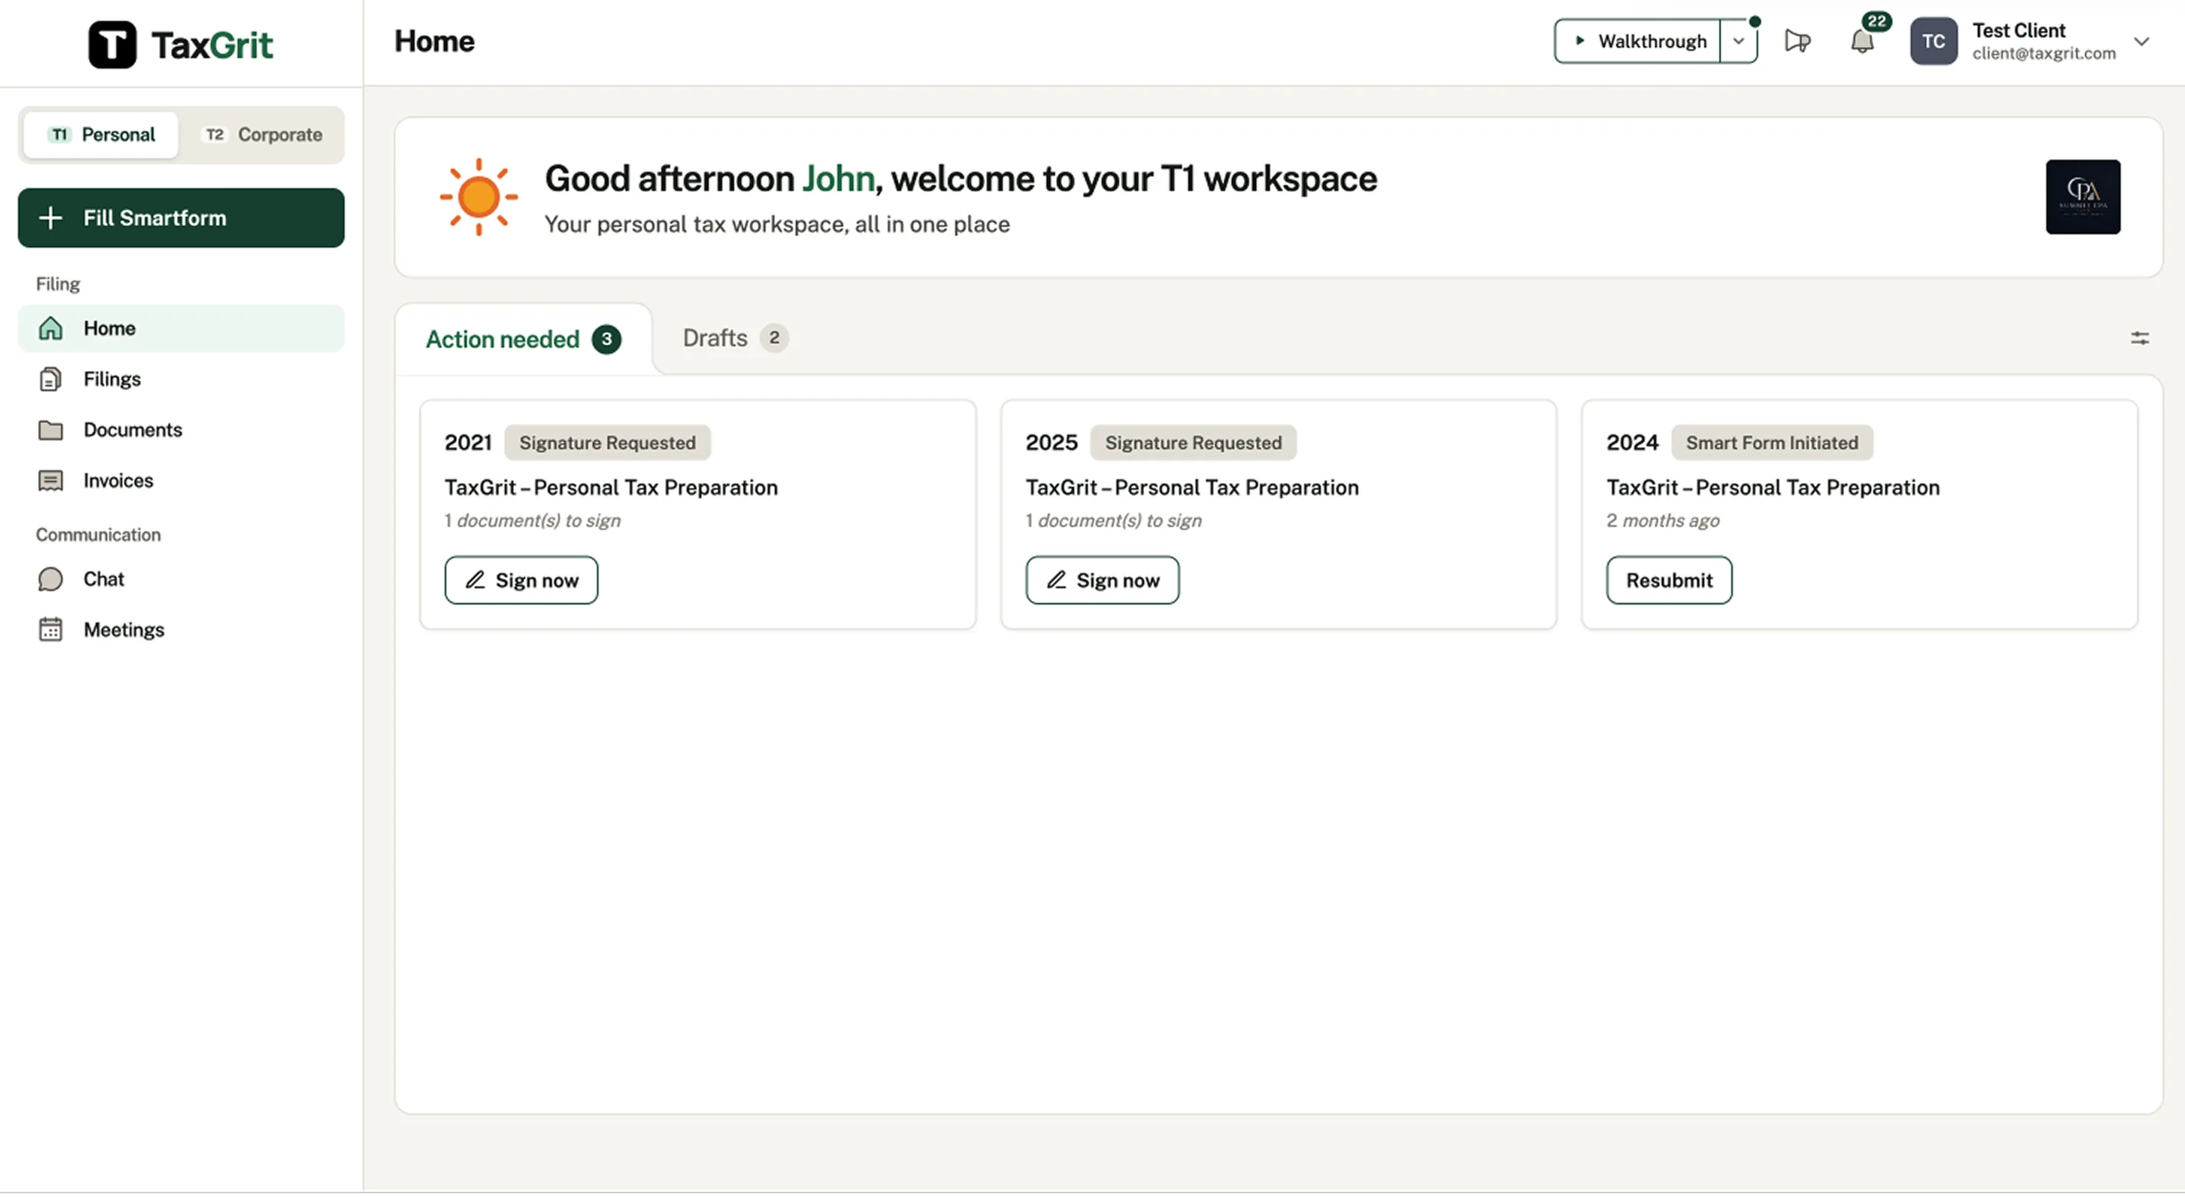Click the Meetings calendar icon
Viewport: 2185px width, 1197px height.
[x=51, y=631]
